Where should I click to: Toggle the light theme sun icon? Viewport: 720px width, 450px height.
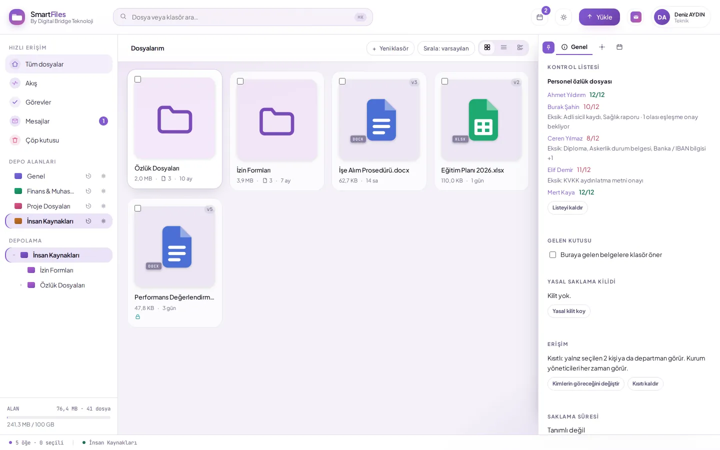point(563,17)
